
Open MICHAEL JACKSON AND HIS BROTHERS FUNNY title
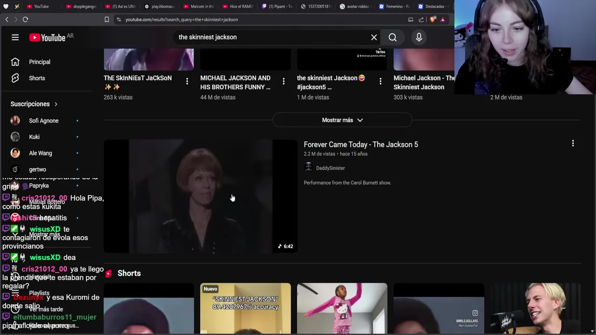[x=236, y=82]
